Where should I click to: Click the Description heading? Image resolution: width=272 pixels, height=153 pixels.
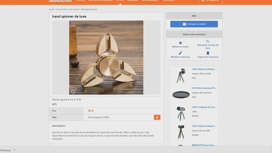coord(59,126)
